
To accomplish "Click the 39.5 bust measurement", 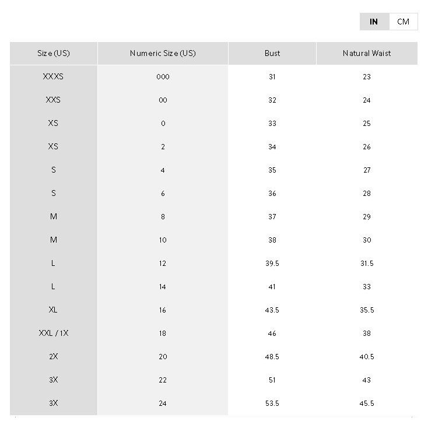I will click(x=272, y=263).
